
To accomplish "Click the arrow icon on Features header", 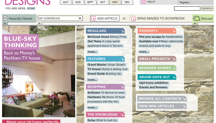I will click(x=122, y=59).
